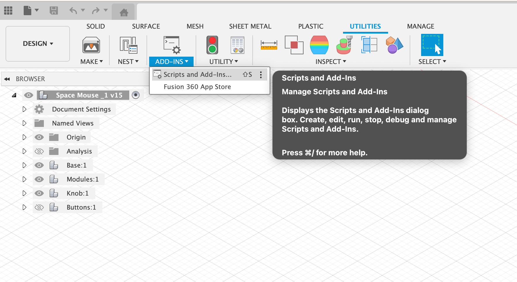Click the Origin folder icon
The height and width of the screenshot is (282, 517).
[54, 137]
